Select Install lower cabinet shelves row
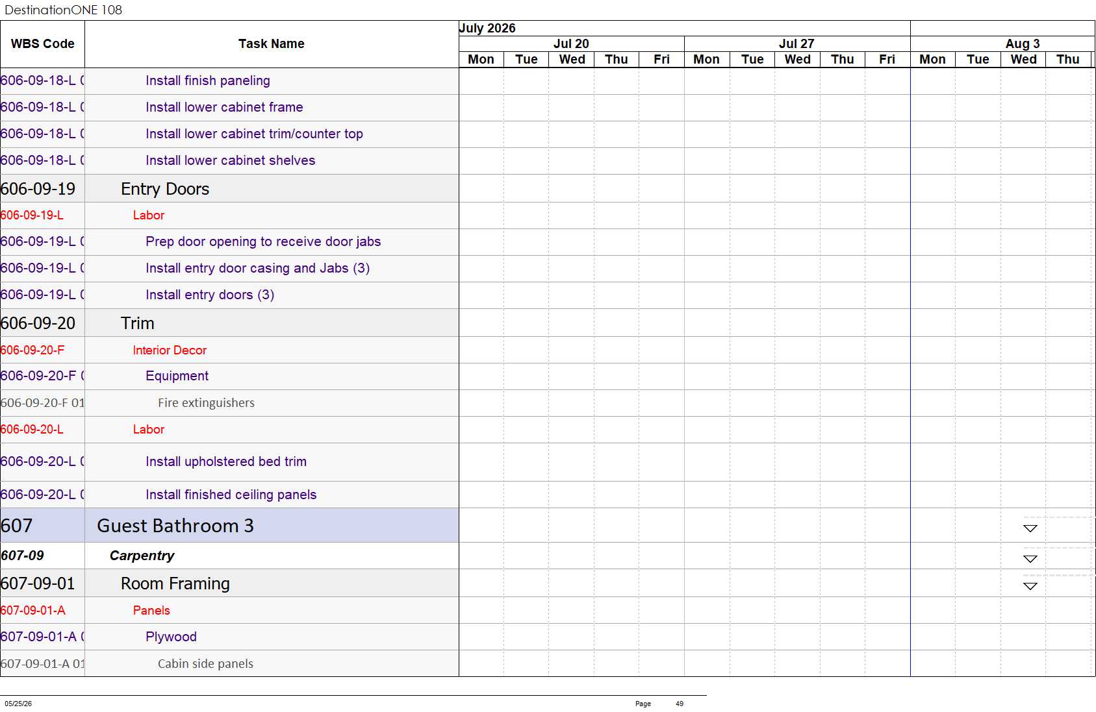The image size is (1096, 712). pyautogui.click(x=230, y=160)
